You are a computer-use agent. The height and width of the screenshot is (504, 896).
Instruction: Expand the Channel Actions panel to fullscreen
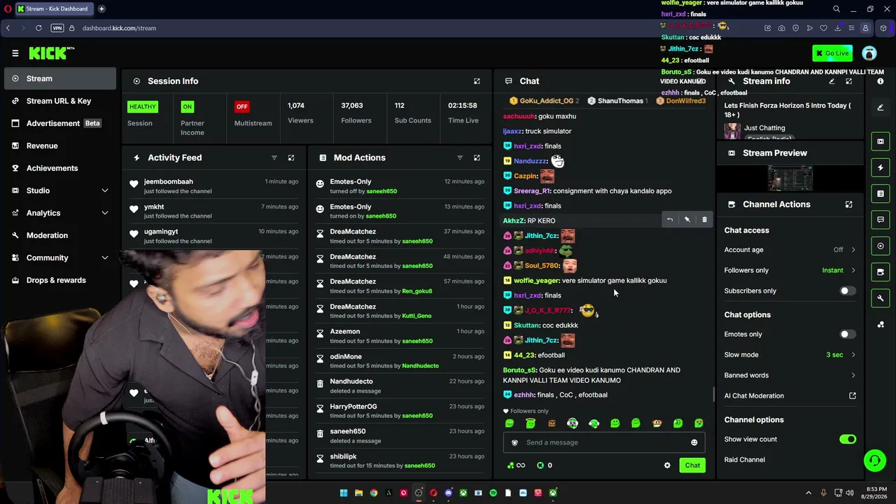(x=848, y=204)
